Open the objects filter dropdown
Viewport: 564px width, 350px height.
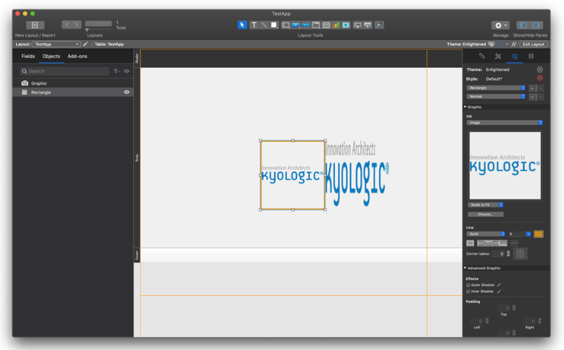tap(116, 71)
